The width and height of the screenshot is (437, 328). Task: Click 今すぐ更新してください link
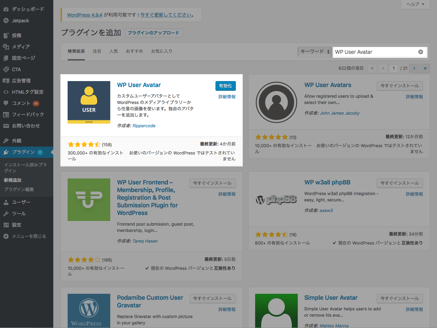[x=166, y=15]
